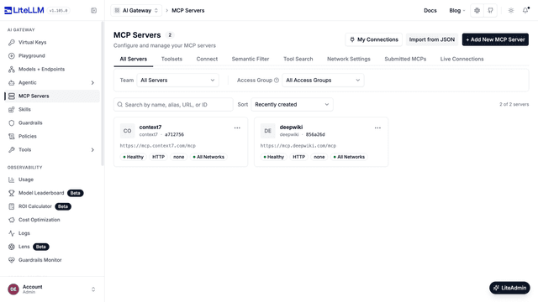Click the https://mcp.context7.com/mcp URL
Screen dimensions: 538x302
tap(158, 145)
